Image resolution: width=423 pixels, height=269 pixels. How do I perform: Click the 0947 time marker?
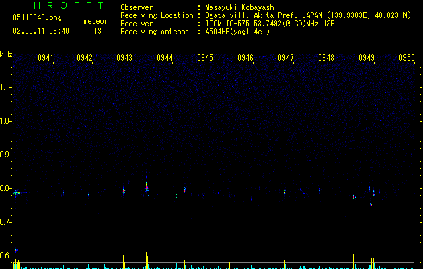286,58
